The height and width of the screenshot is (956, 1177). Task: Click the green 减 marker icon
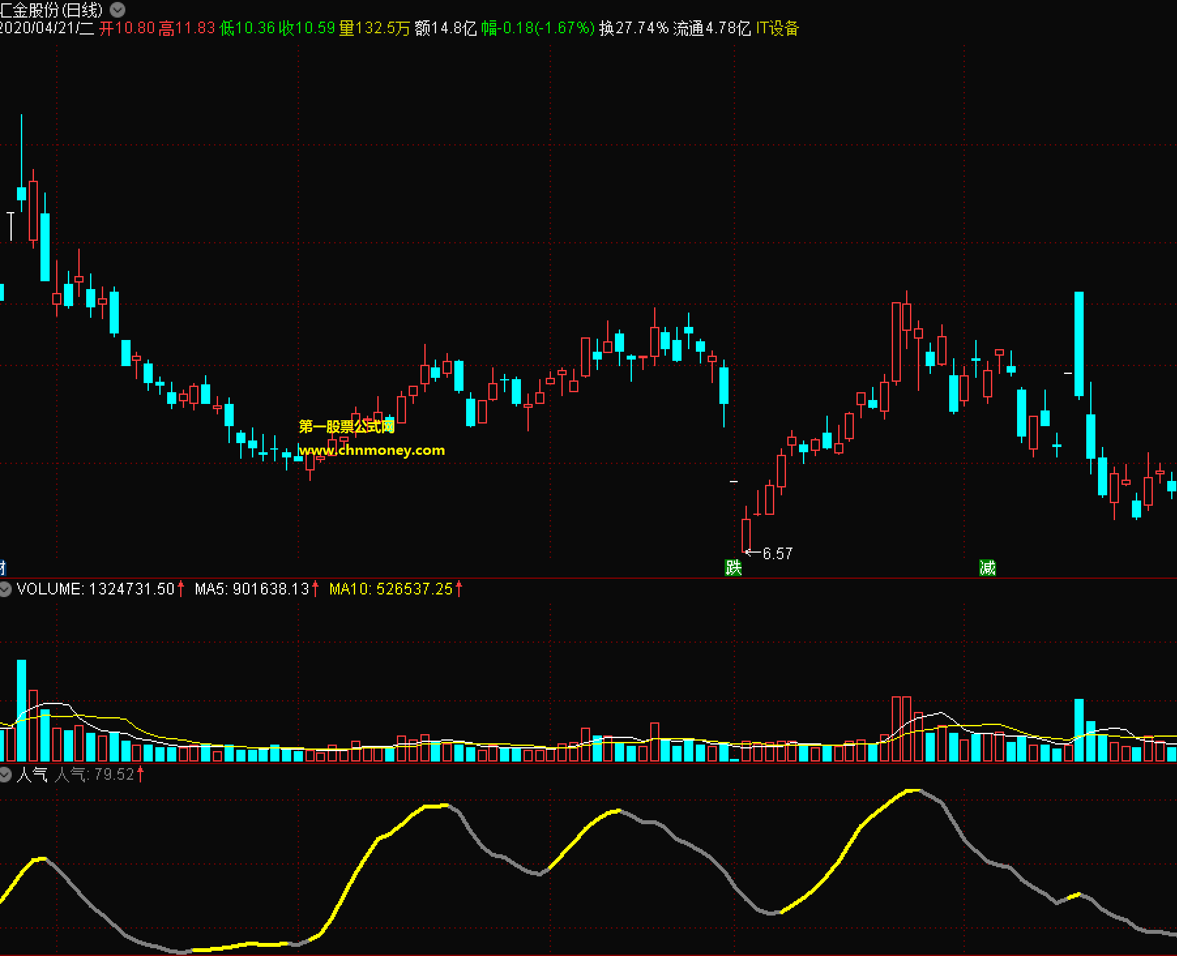coord(988,567)
